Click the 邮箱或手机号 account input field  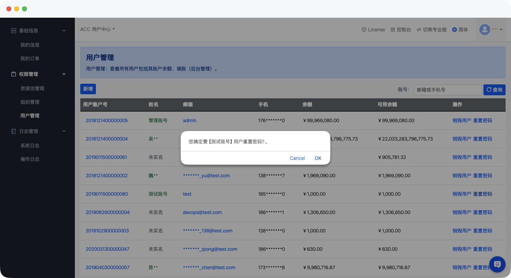(447, 90)
